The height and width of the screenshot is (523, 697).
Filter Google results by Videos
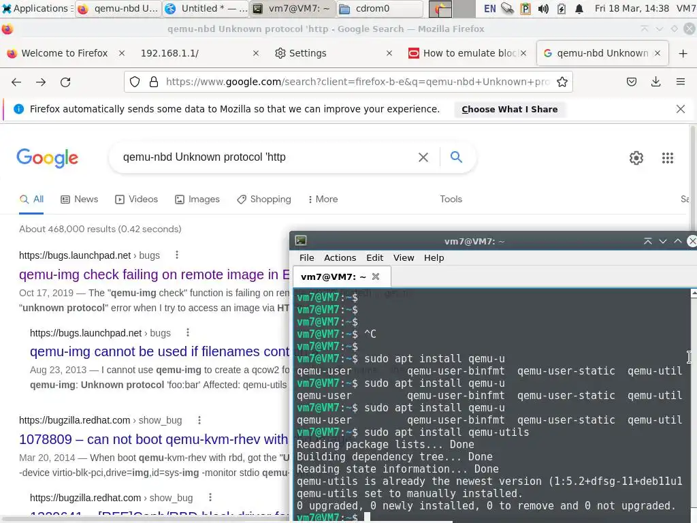pyautogui.click(x=136, y=200)
